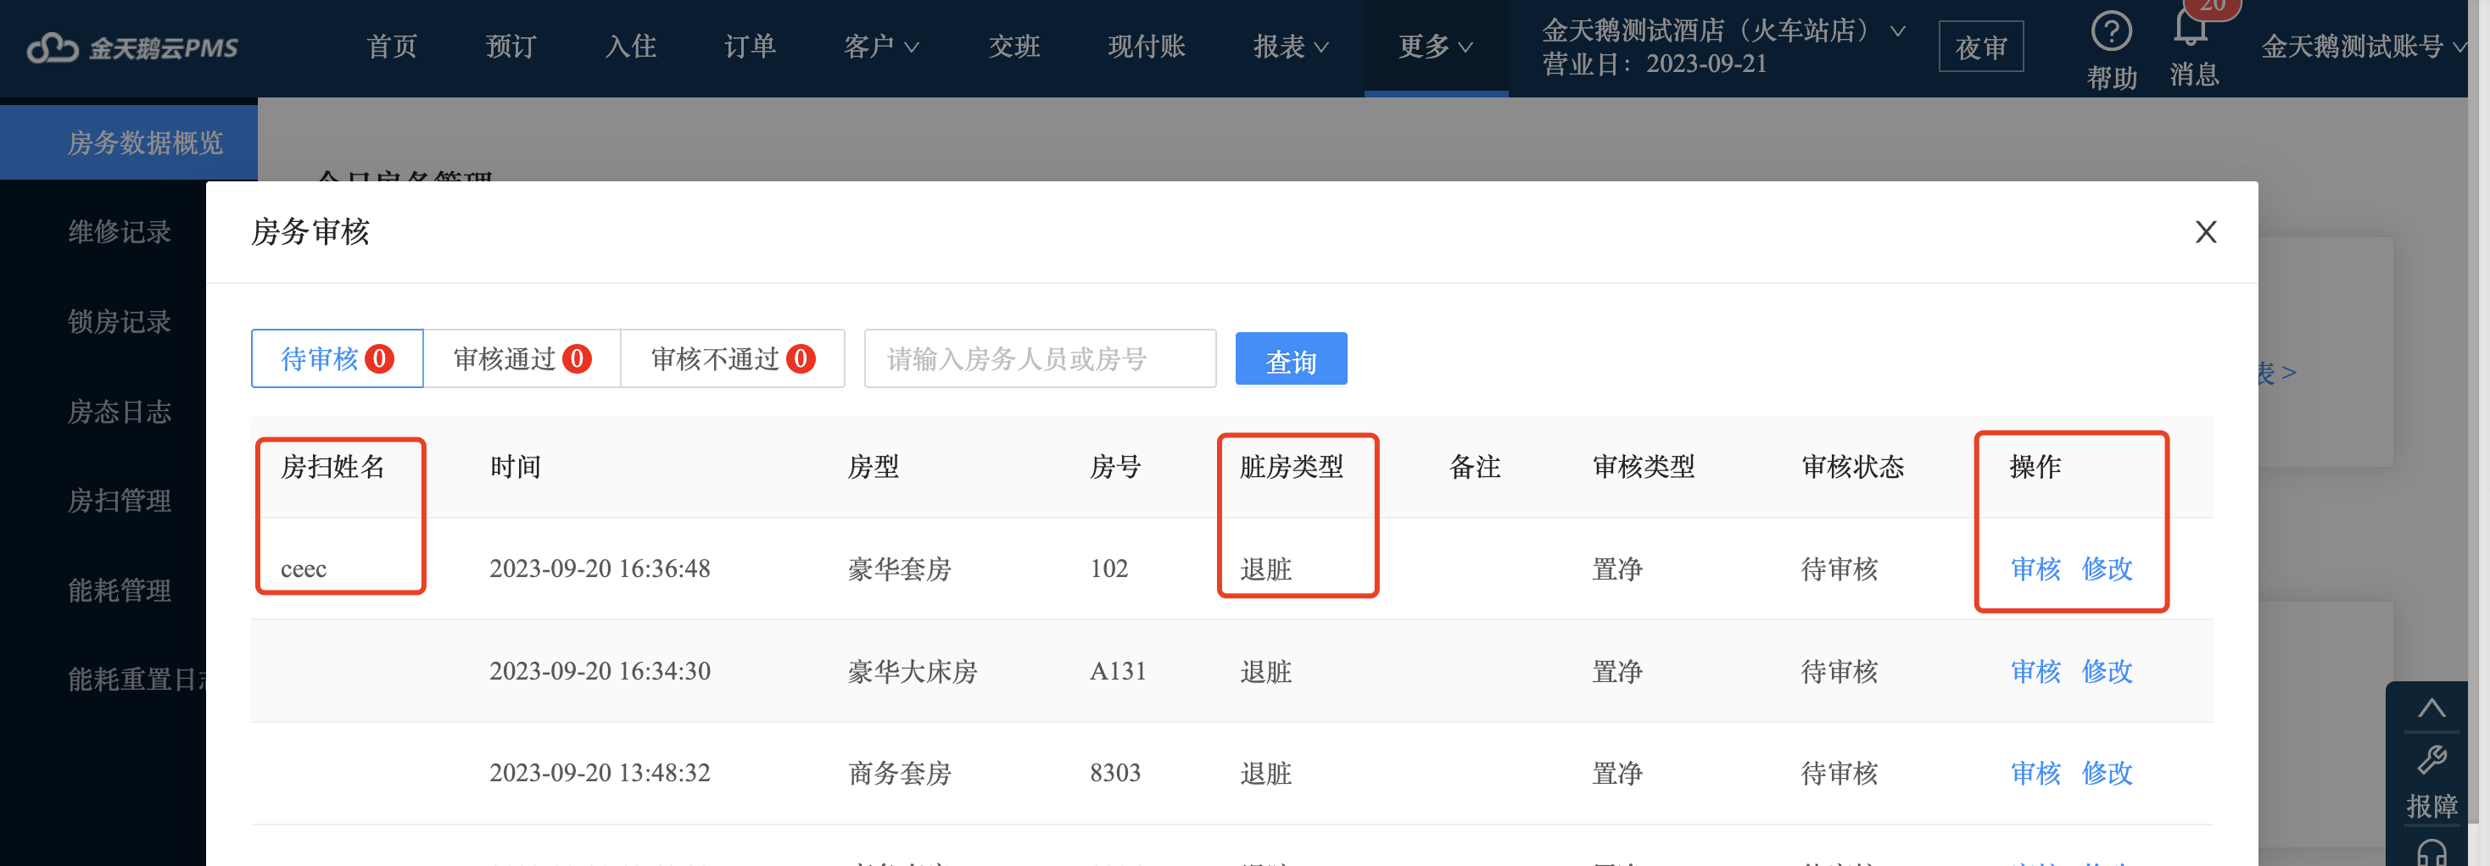This screenshot has height=866, width=2490.
Task: Click 待审核 status in room A131 row
Action: [1839, 671]
